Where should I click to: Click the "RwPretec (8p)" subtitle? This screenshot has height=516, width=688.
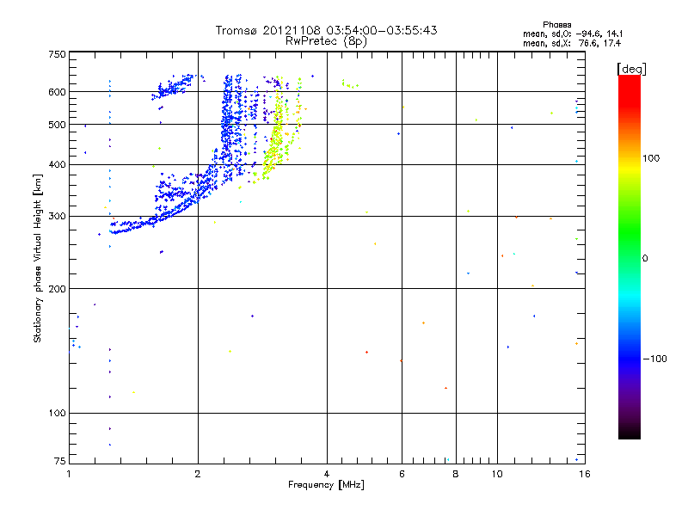click(x=326, y=41)
